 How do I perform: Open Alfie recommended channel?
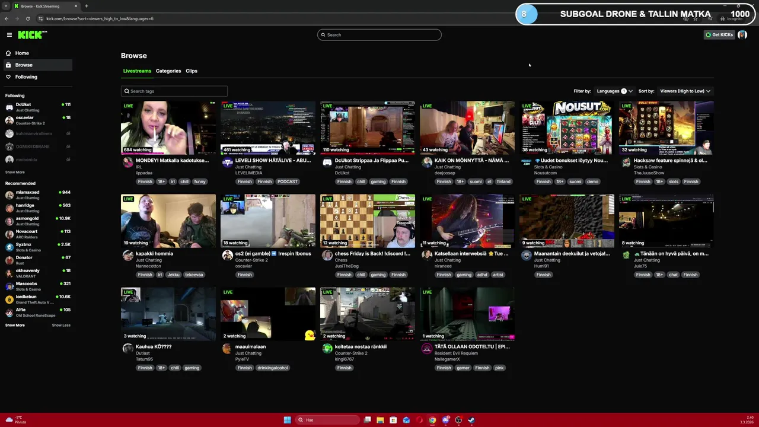pos(37,312)
